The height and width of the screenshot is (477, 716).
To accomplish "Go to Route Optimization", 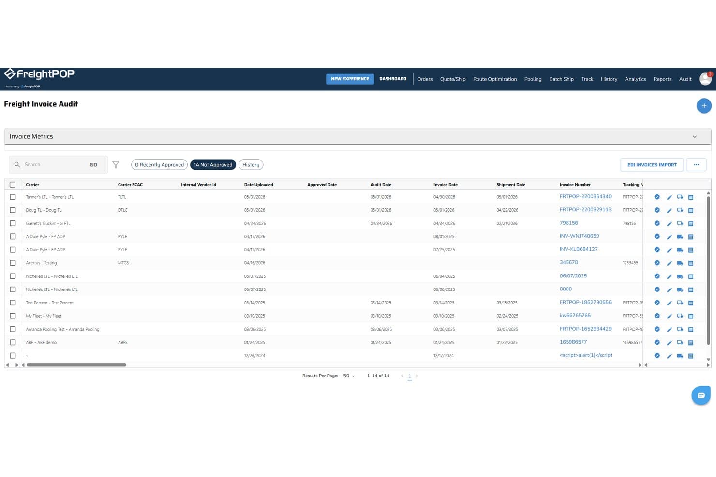I will point(495,79).
